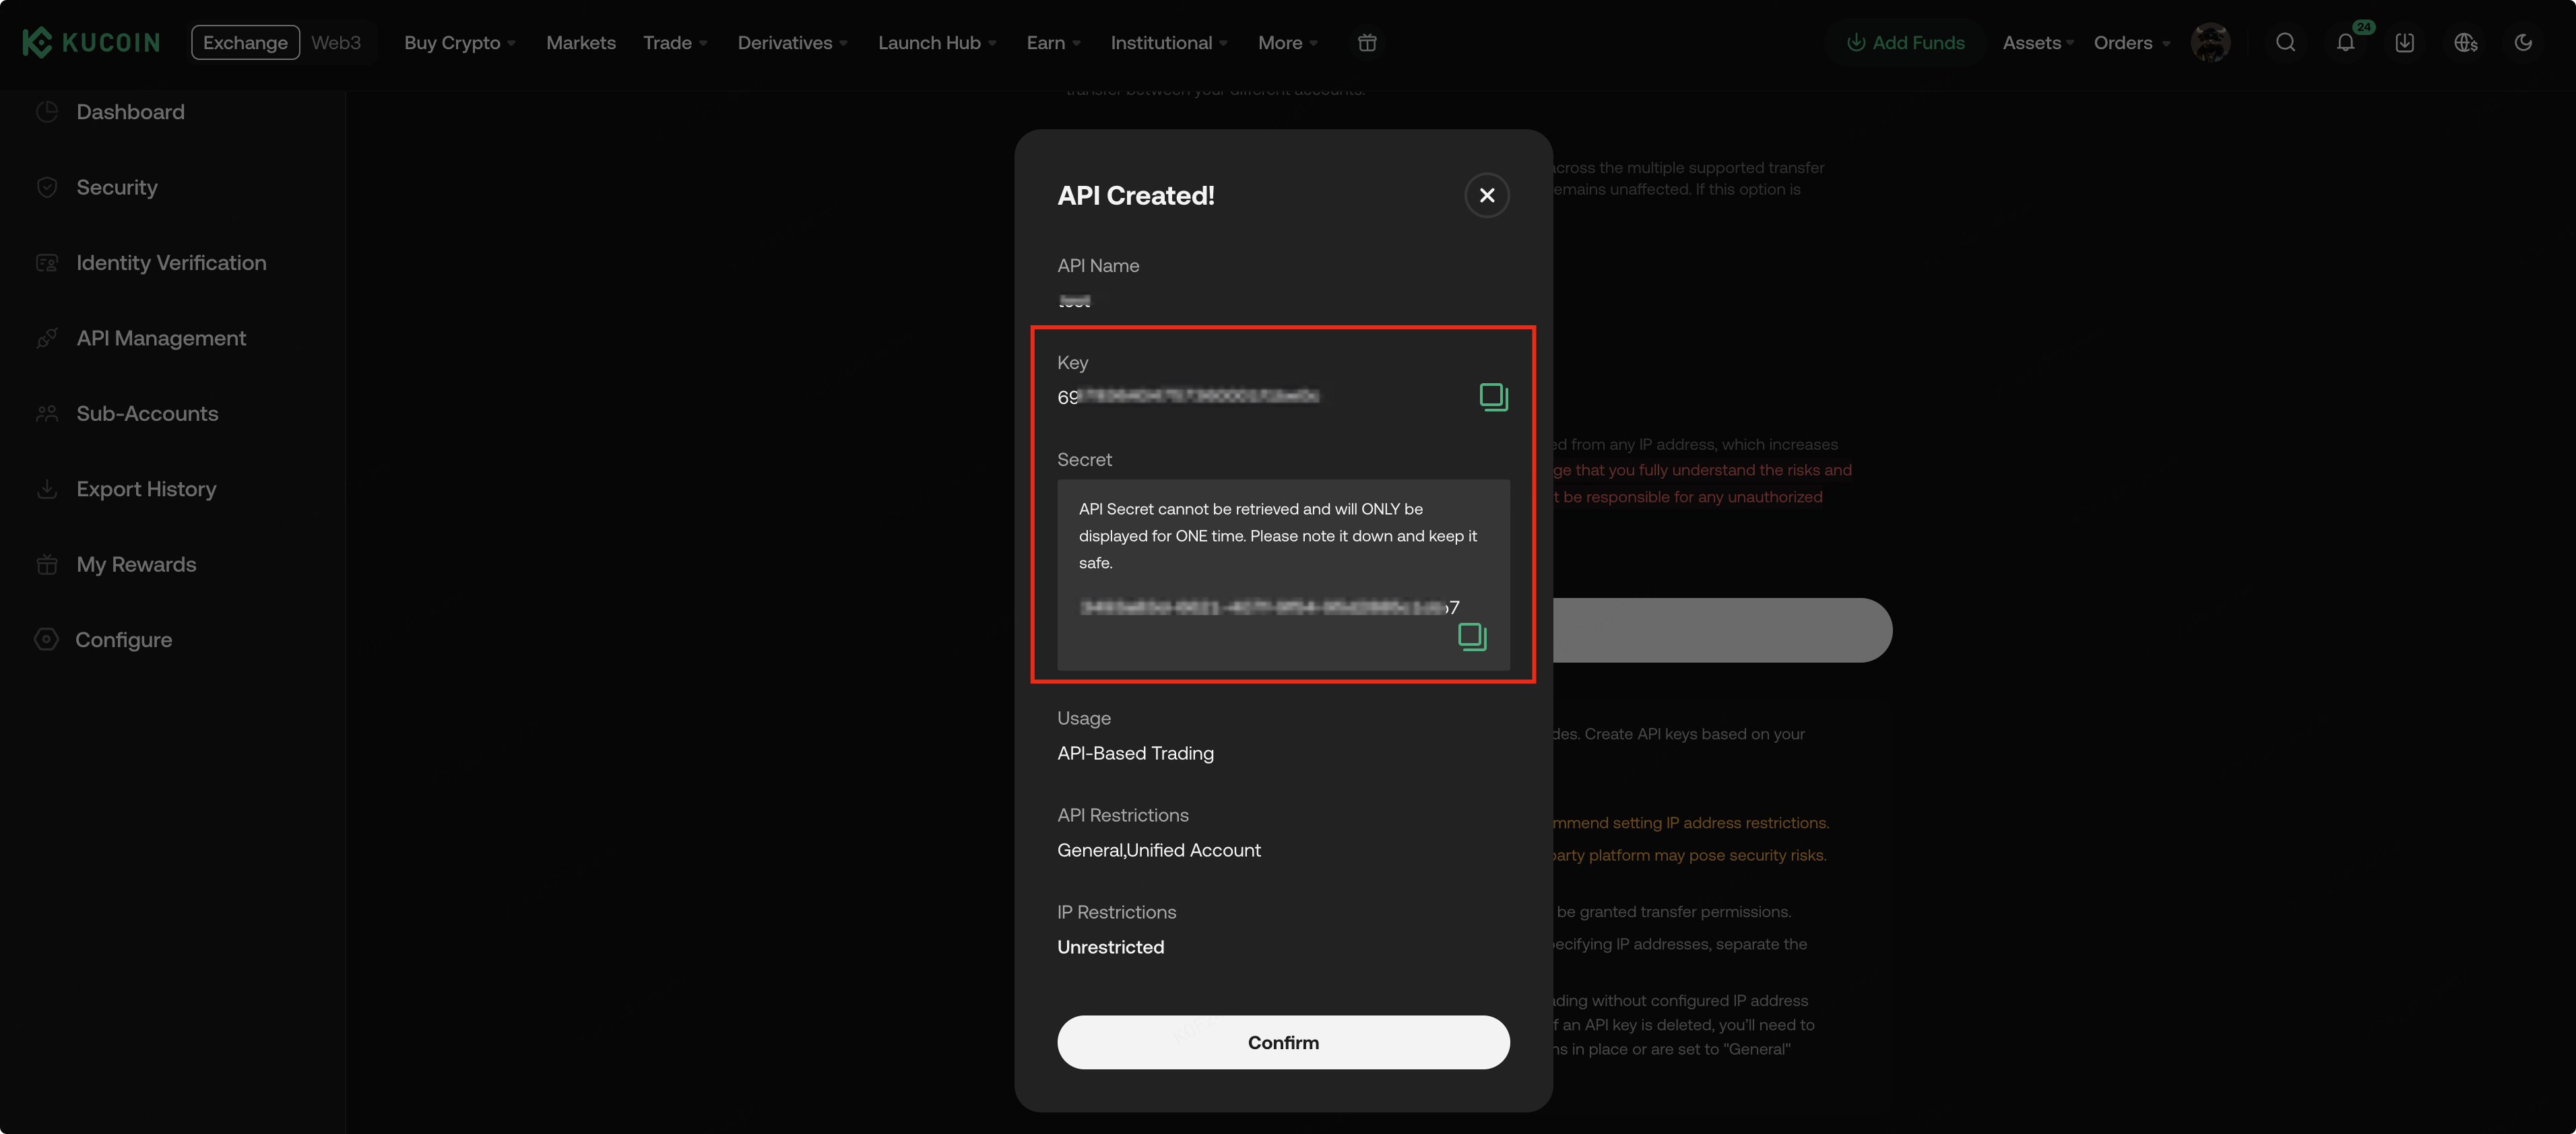2576x1134 pixels.
Task: Expand the Orders dropdown
Action: pyautogui.click(x=2131, y=42)
